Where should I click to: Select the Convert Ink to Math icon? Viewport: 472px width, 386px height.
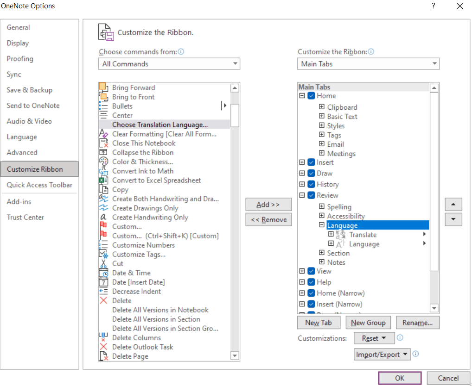point(103,171)
